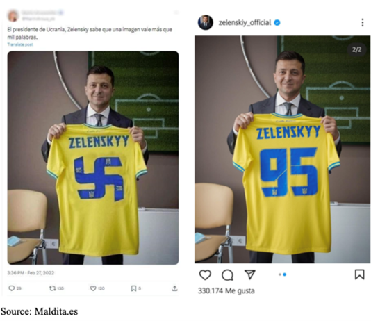Viewport: 371px width, 321px height.
Task: Open zelenskiy_official profile picture
Action: point(206,22)
